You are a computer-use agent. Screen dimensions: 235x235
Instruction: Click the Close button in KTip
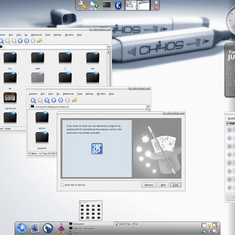(x=176, y=185)
